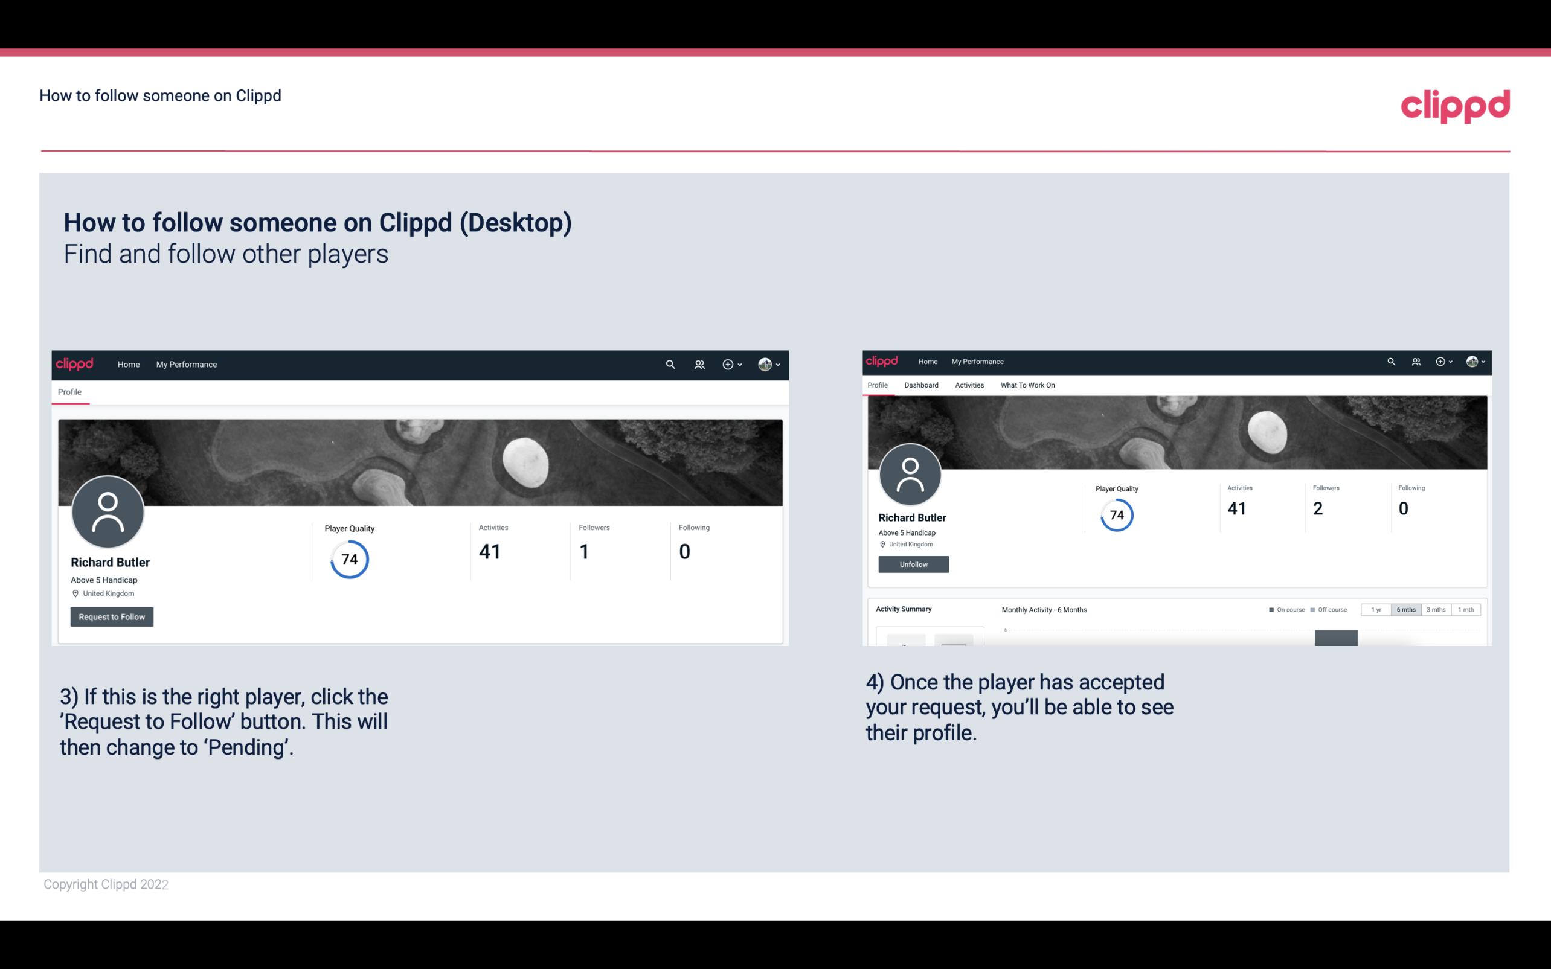Expand the 'My Performance' dropdown in navbar
Image resolution: width=1551 pixels, height=969 pixels.
[x=187, y=364]
